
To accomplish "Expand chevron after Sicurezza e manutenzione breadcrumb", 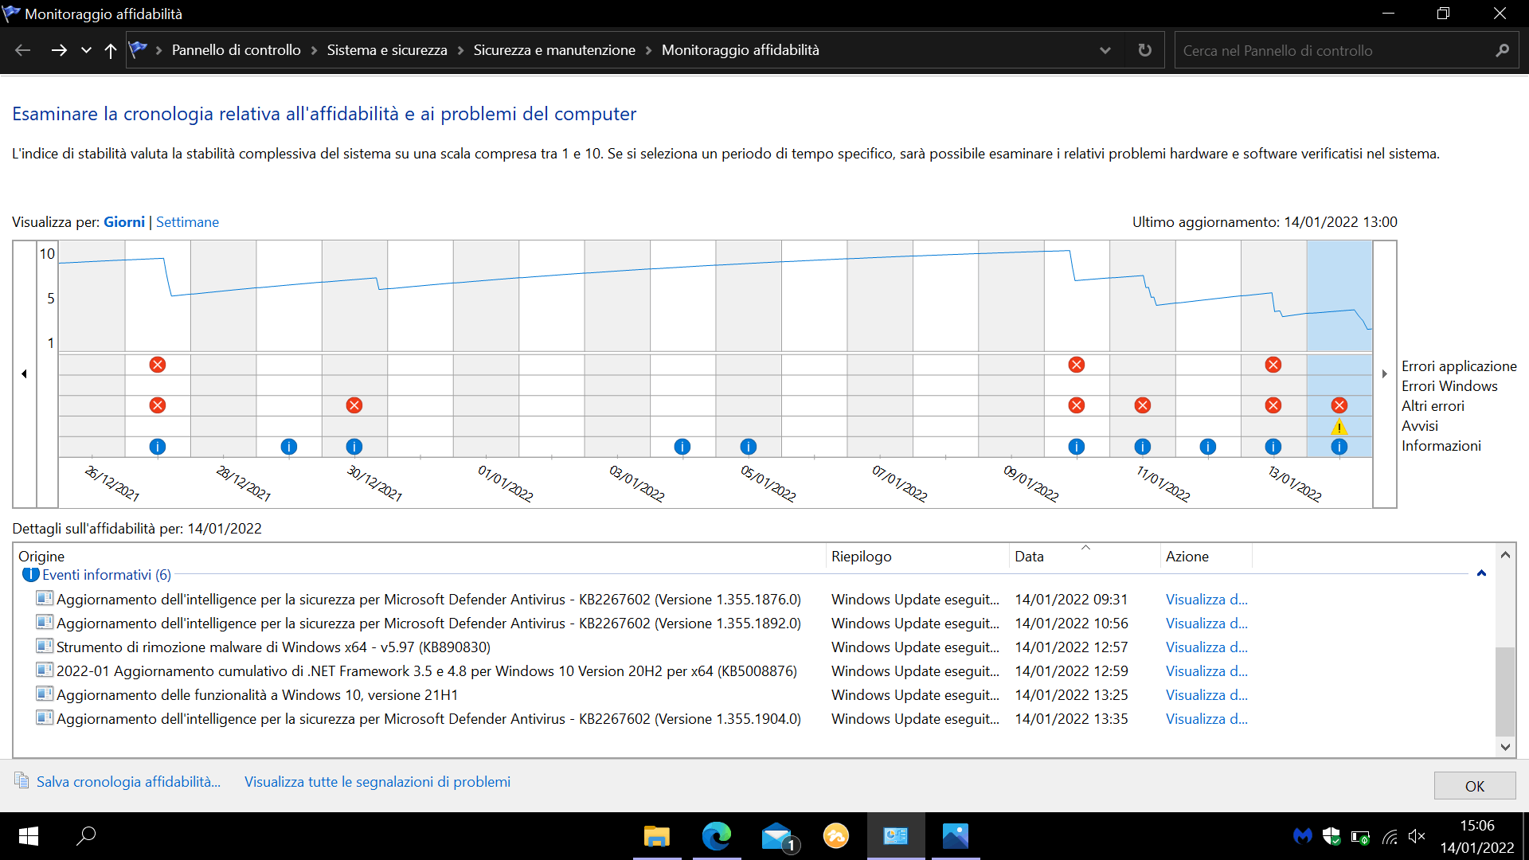I will pos(648,50).
